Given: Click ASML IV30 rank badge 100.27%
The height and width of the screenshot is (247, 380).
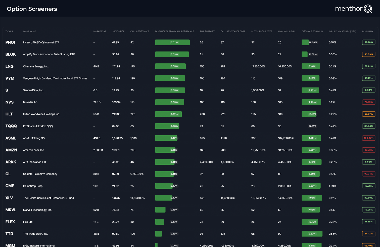Looking at the screenshot, I should (369, 138).
